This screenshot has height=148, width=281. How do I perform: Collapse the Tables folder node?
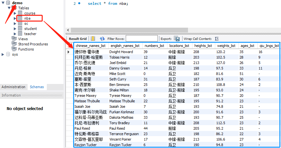coord(9,8)
